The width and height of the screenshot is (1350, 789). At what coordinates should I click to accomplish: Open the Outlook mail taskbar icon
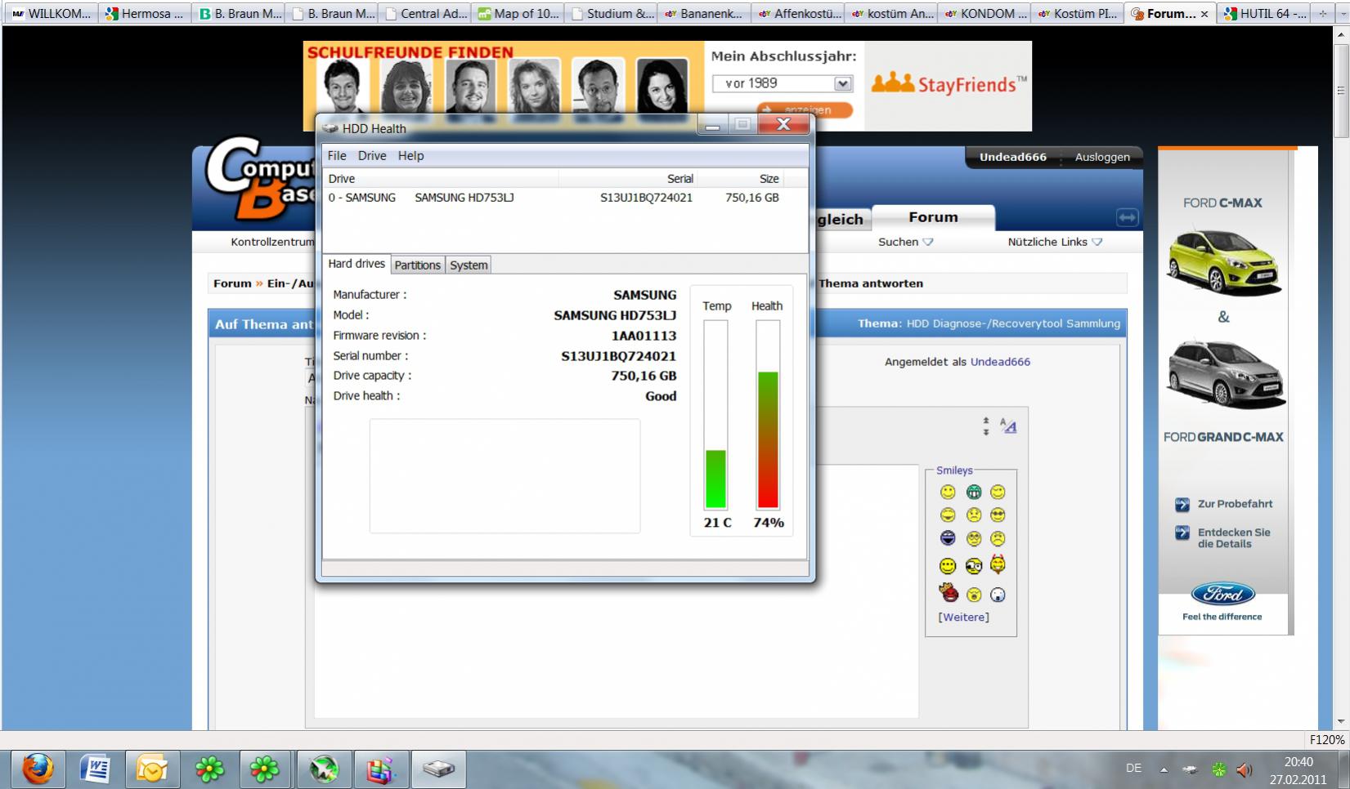(x=152, y=769)
